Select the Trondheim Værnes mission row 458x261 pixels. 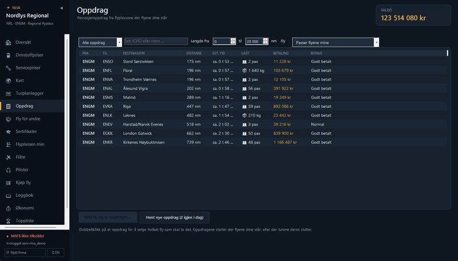tap(263, 80)
